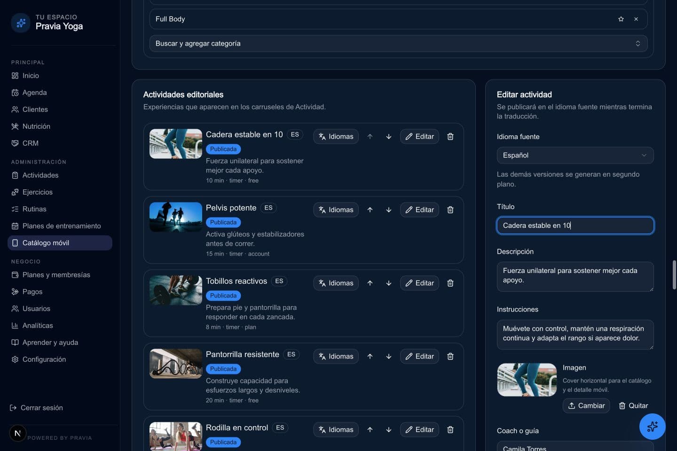Click the Instrucciones text area

tap(575, 334)
